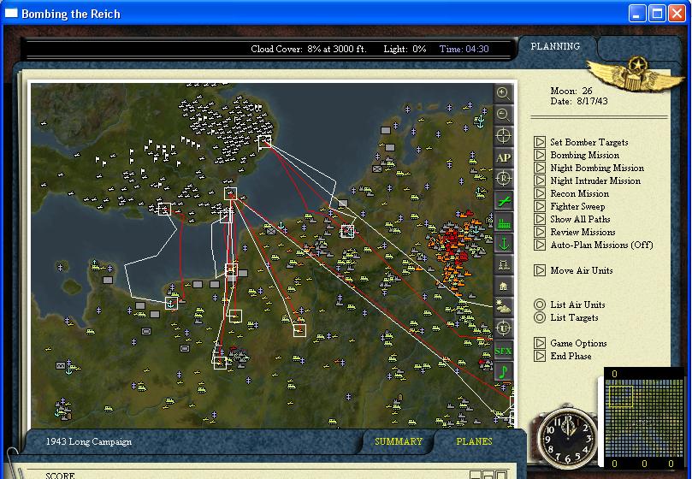The width and height of the screenshot is (692, 479).
Task: Click the analog clock face
Action: [x=568, y=437]
